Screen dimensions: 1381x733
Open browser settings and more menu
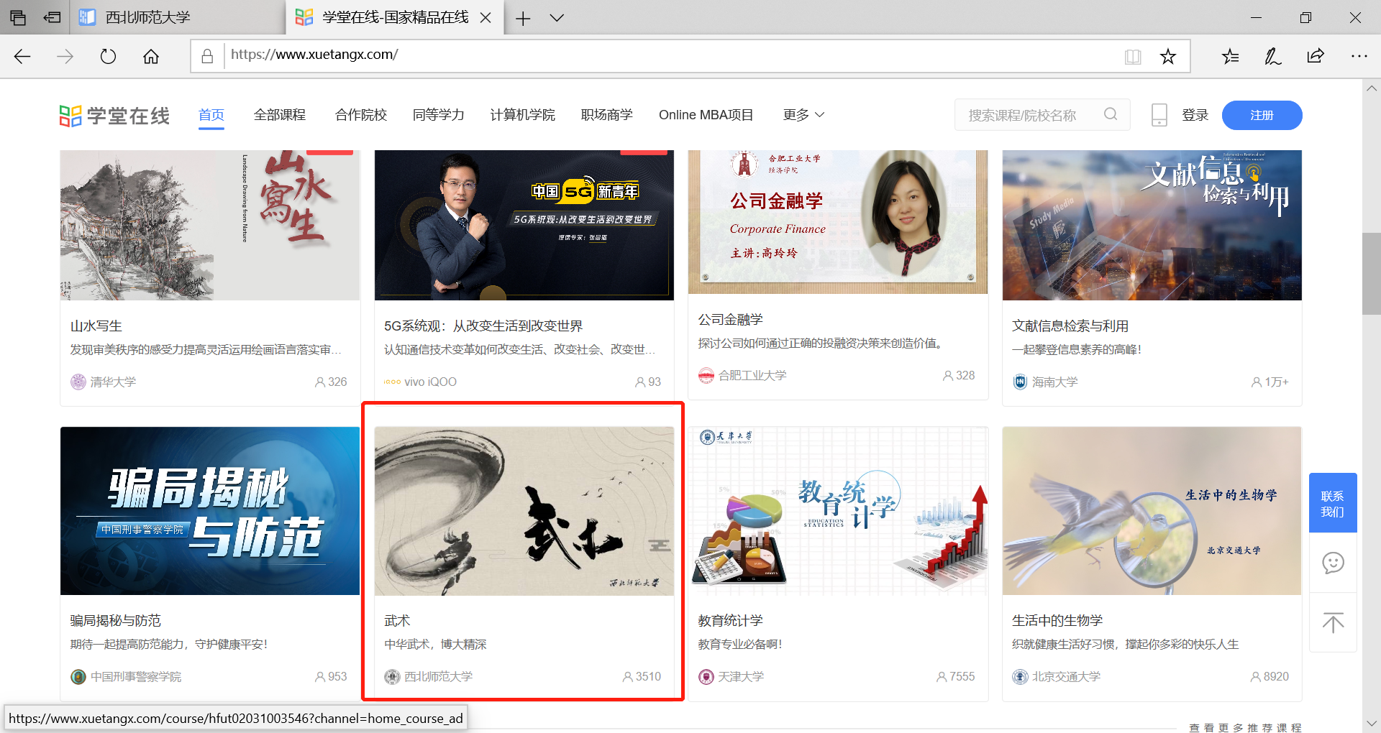pyautogui.click(x=1359, y=57)
